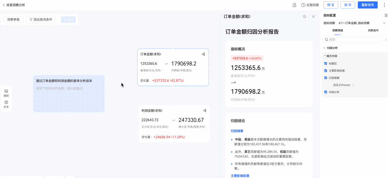Click the +537332.6 (42.87%) change on the canvas card

(168, 81)
